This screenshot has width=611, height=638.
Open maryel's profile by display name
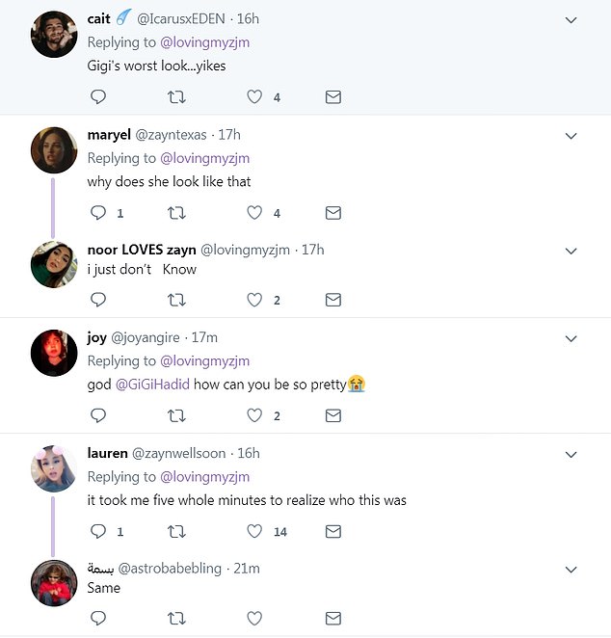tap(109, 134)
